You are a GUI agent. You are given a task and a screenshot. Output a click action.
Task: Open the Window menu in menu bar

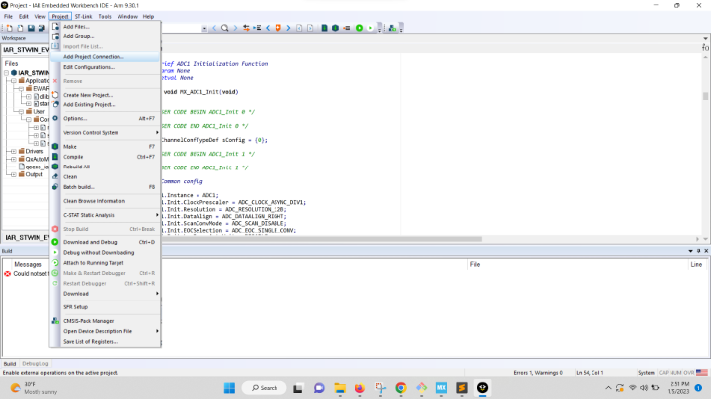pos(127,17)
